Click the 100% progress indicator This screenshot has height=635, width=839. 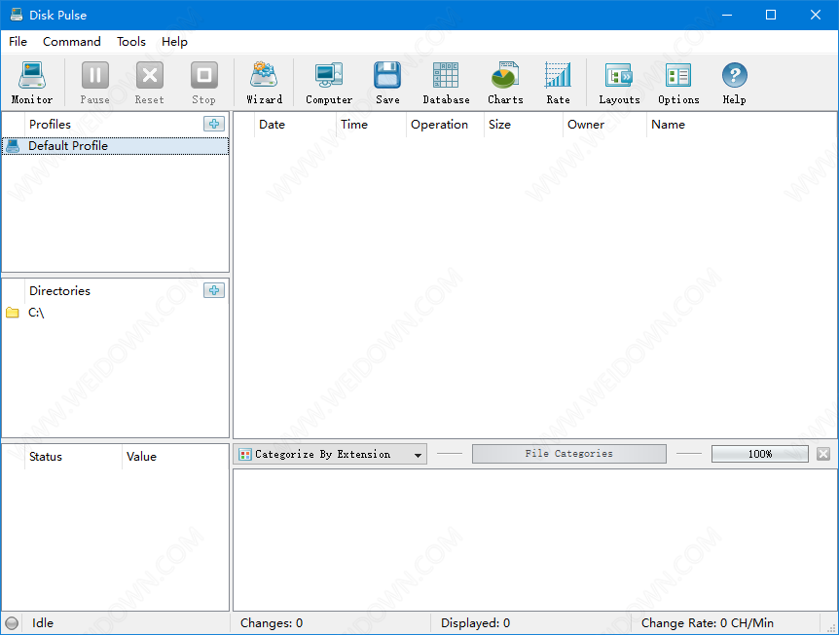[x=760, y=454]
